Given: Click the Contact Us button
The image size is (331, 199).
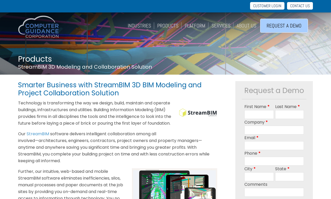Looking at the screenshot, I should [300, 6].
